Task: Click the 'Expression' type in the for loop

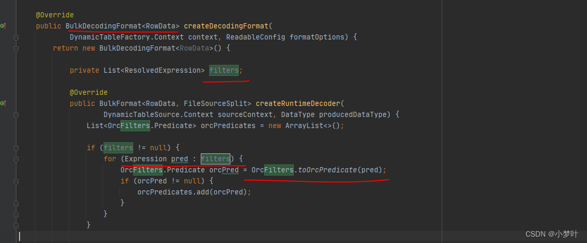Action: (x=146, y=159)
